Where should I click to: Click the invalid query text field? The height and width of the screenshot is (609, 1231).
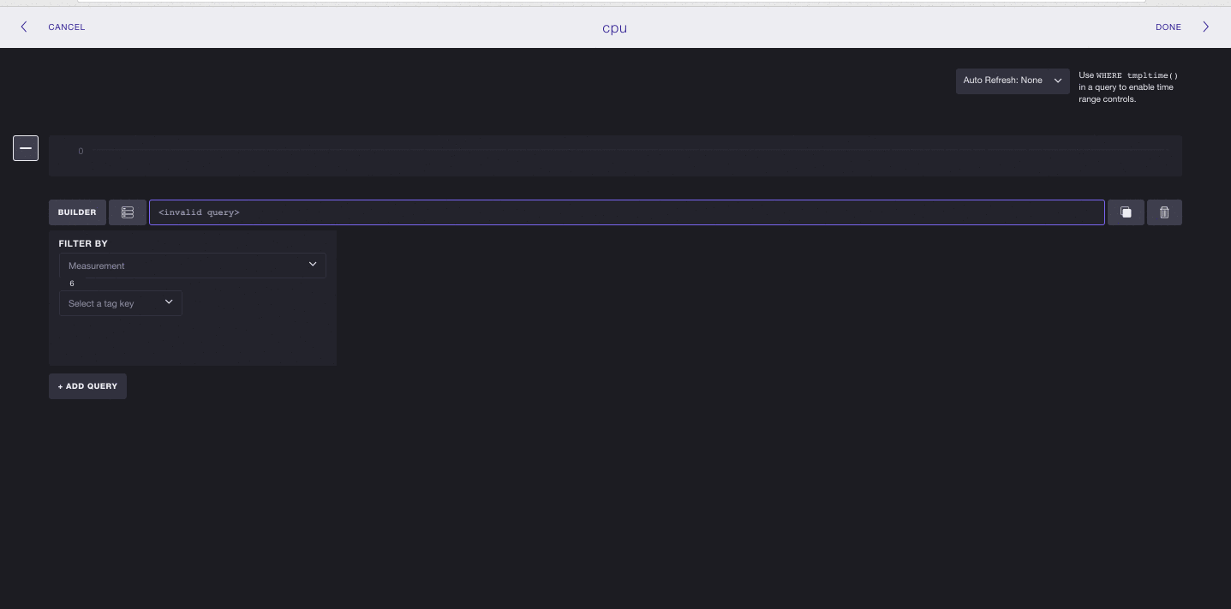tap(627, 212)
